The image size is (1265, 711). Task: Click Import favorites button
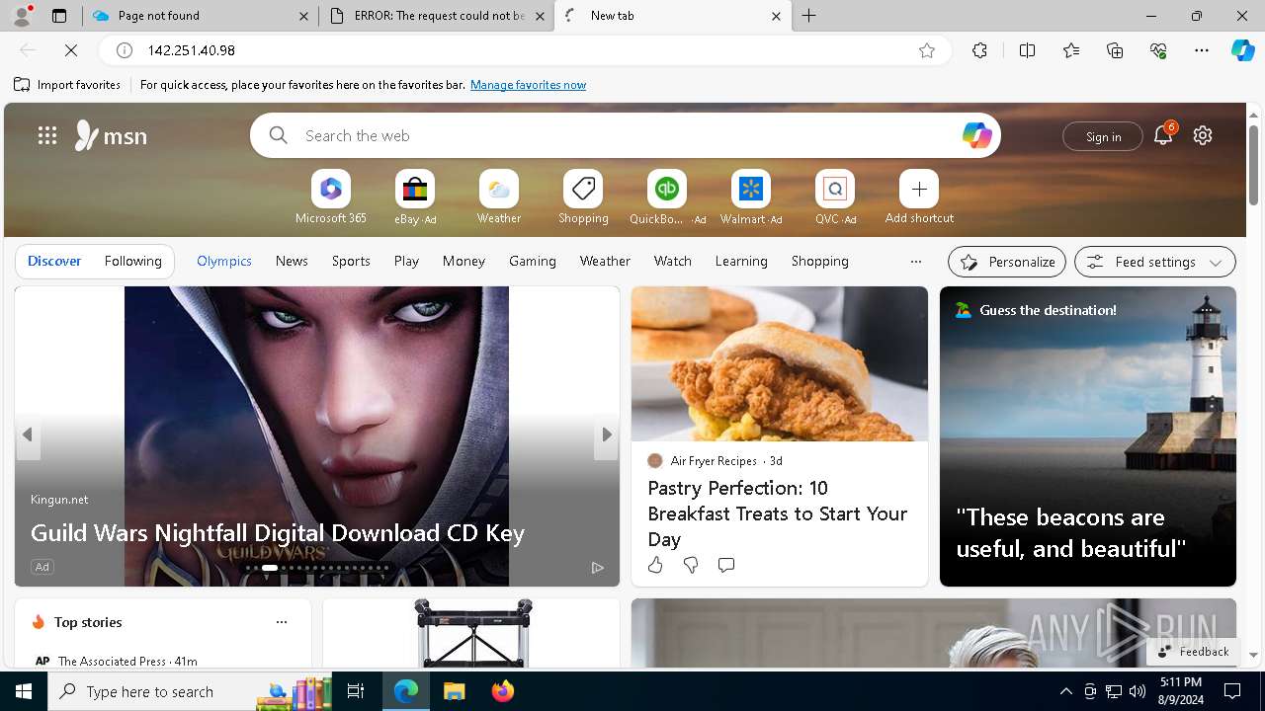pos(67,85)
